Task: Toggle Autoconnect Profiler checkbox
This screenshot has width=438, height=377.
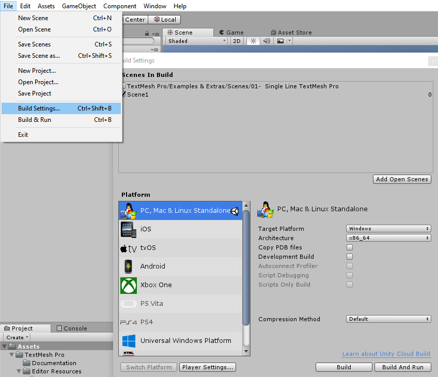Action: coord(350,266)
